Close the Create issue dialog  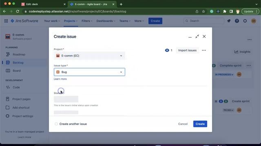tap(204, 36)
